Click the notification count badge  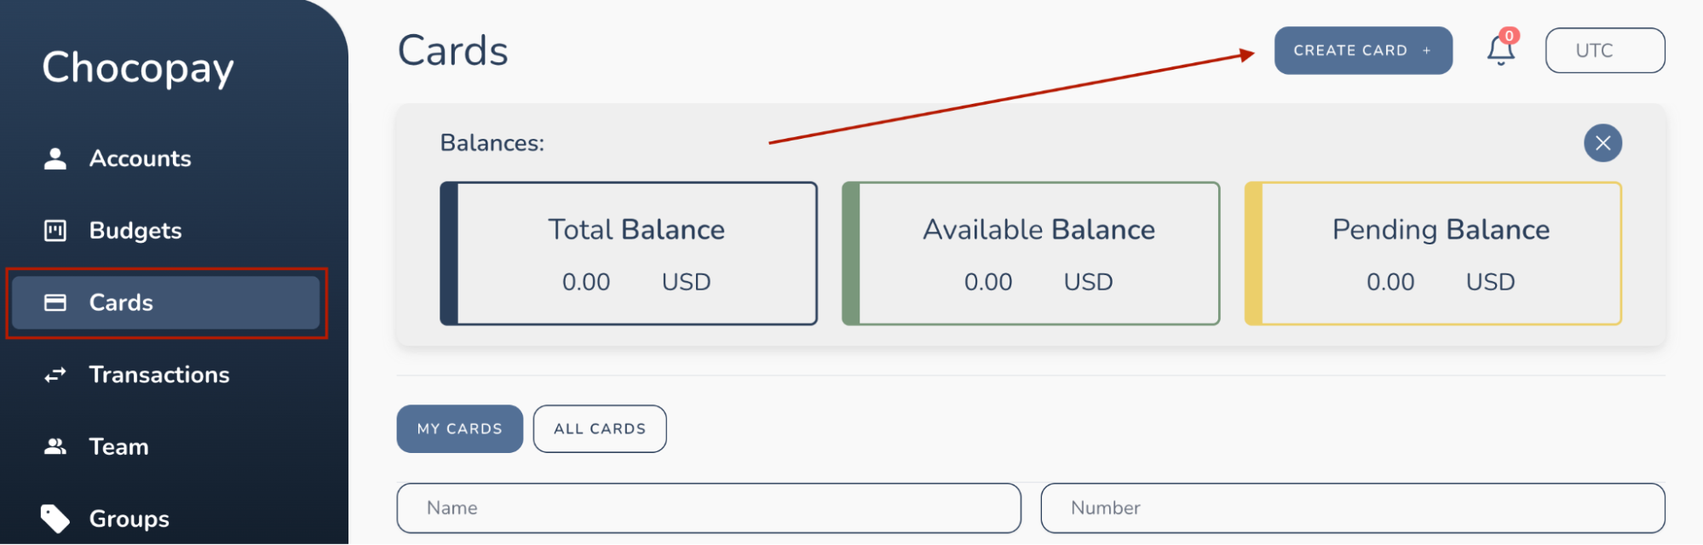click(1510, 36)
